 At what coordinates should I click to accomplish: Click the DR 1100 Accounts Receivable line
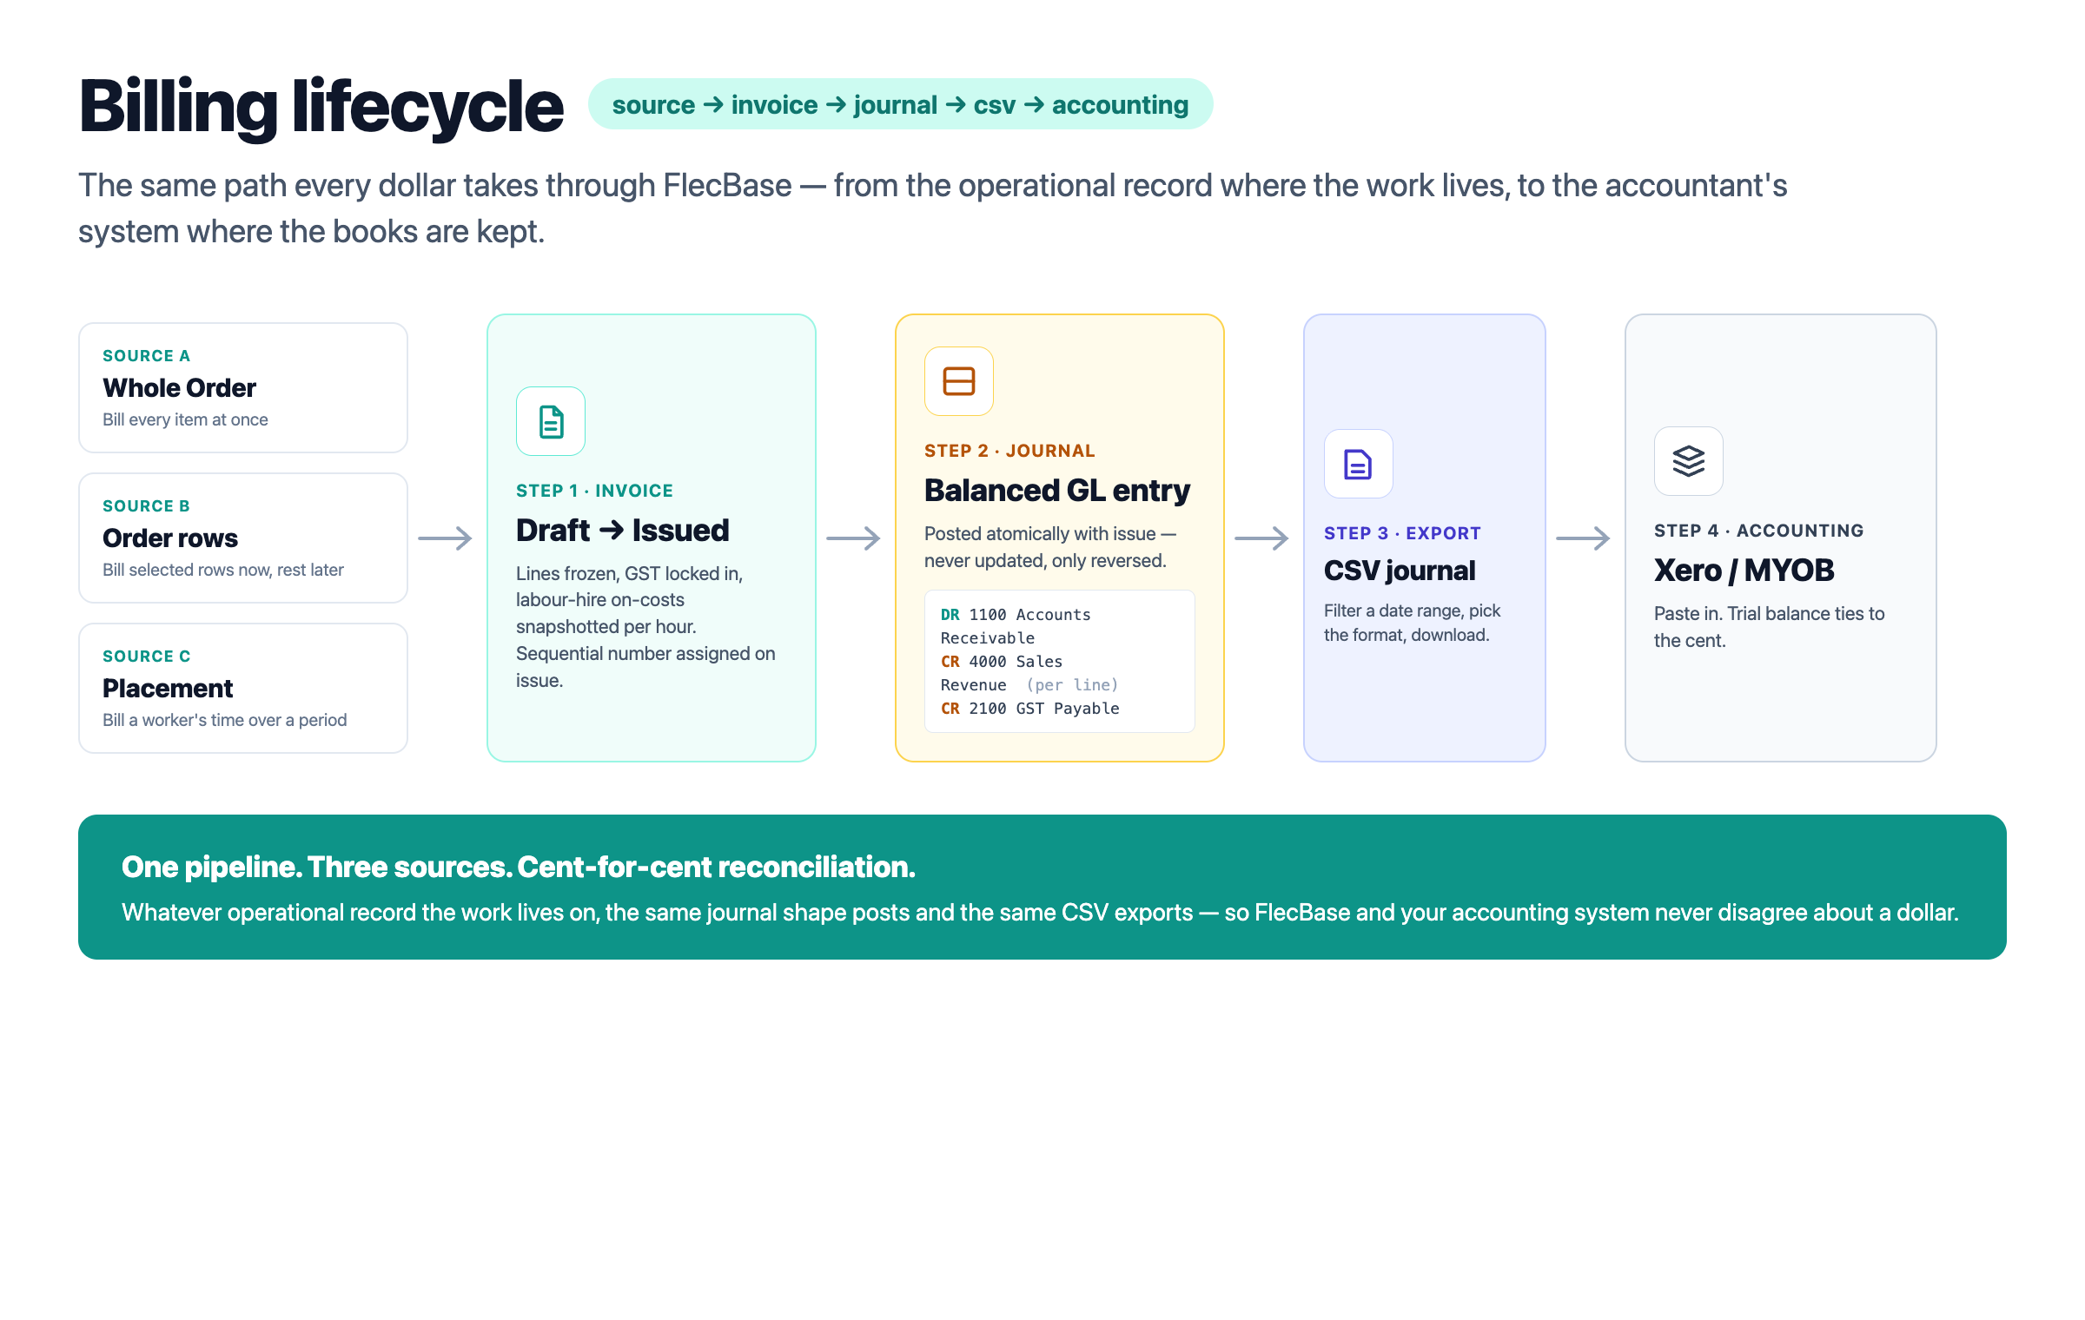[1016, 626]
